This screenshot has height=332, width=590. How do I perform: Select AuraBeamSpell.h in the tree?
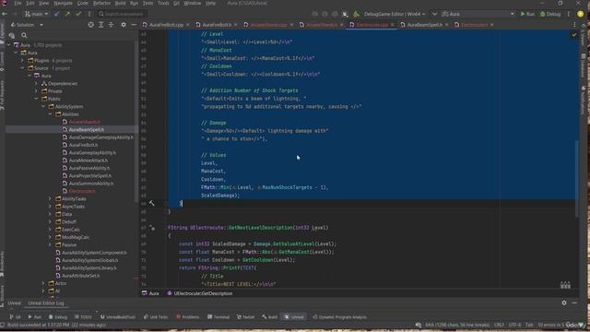pos(86,129)
